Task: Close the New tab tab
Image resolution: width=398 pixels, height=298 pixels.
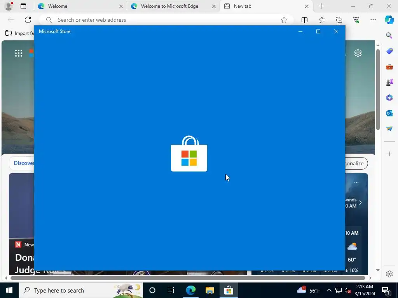Action: pyautogui.click(x=307, y=7)
